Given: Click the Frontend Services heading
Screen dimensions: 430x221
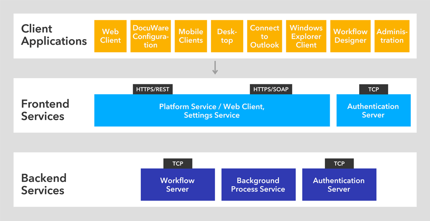Looking at the screenshot, I should (45, 110).
